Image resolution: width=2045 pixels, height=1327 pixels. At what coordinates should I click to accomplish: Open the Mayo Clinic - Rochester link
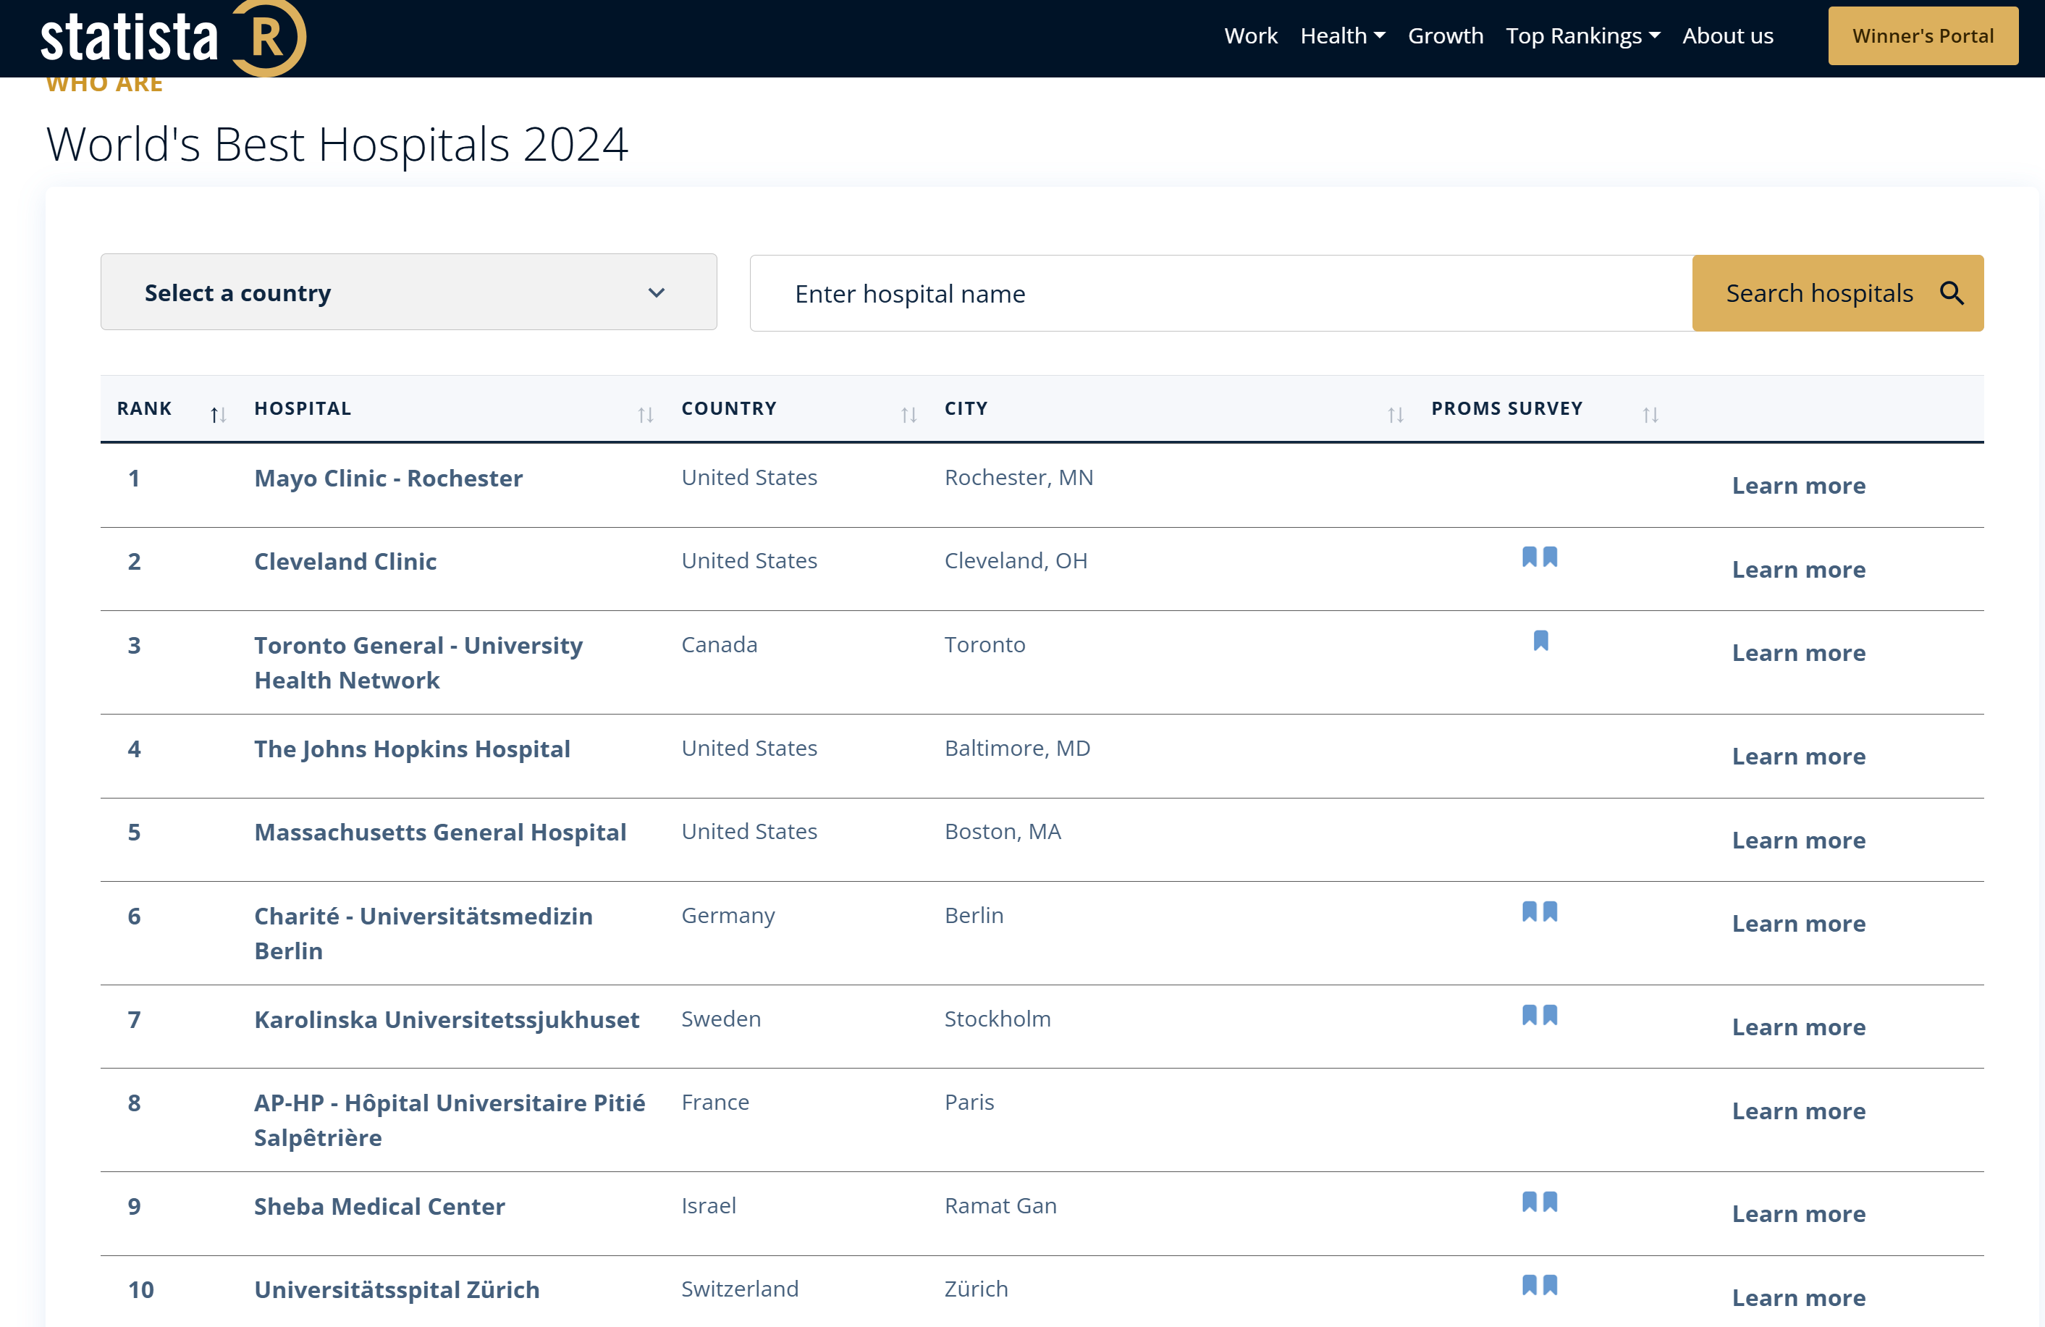click(389, 478)
